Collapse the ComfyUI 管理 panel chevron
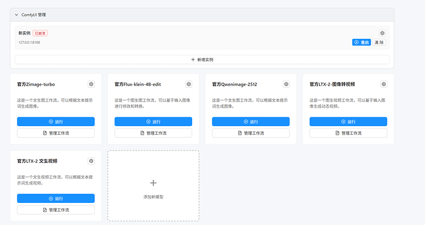The width and height of the screenshot is (425, 225). (x=17, y=15)
